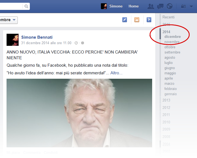Select gennaio in timeline navigator
Image resolution: width=197 pixels, height=158 pixels.
click(170, 94)
